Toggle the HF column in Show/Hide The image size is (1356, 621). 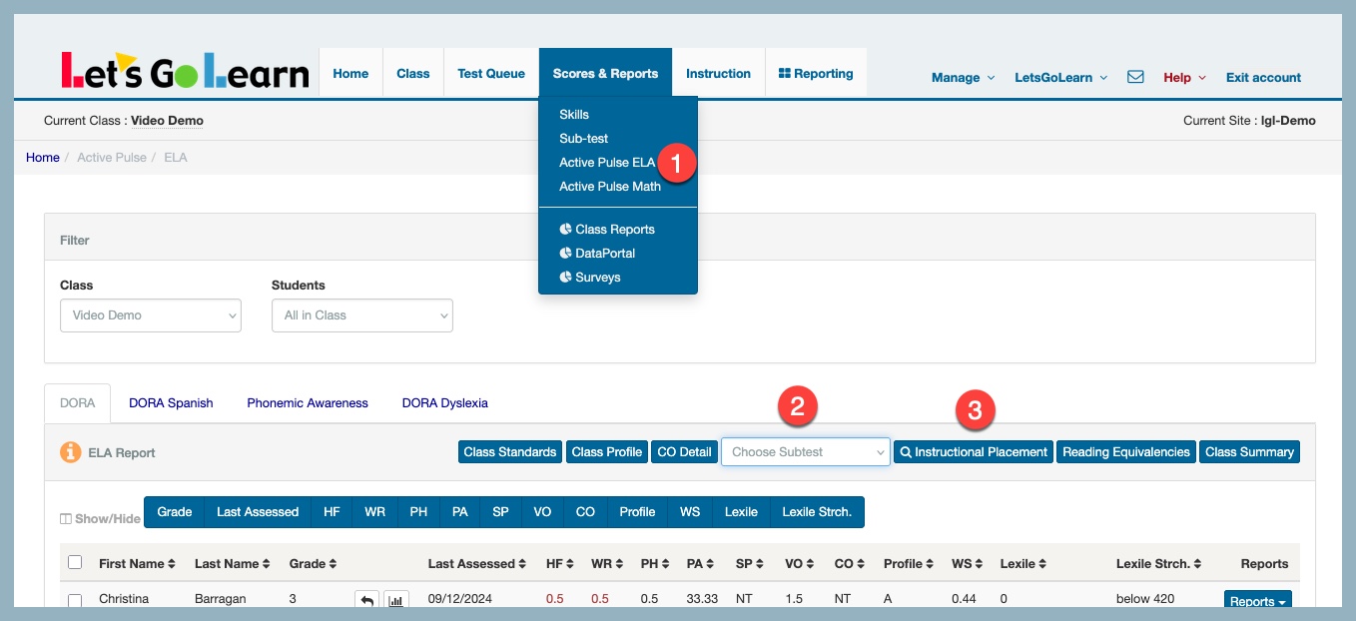pos(332,512)
